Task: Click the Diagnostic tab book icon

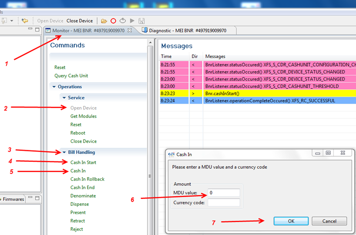Action: (144, 30)
